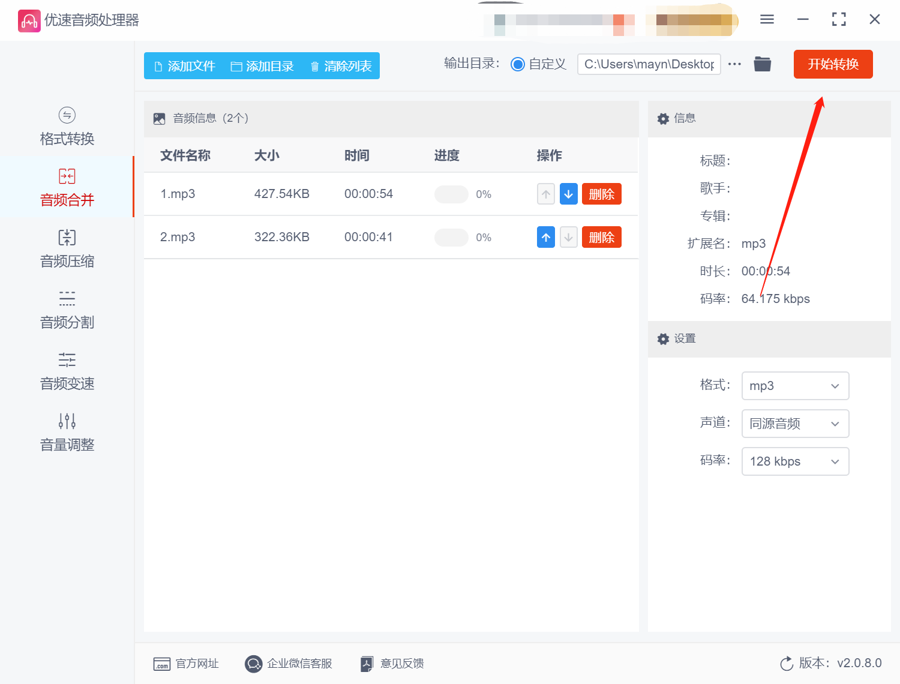Click 清除列表 to clear the list
Viewport: 900px width, 684px height.
tap(341, 66)
